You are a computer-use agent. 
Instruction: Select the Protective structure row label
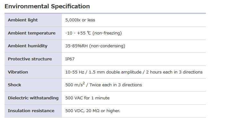(x=30, y=59)
